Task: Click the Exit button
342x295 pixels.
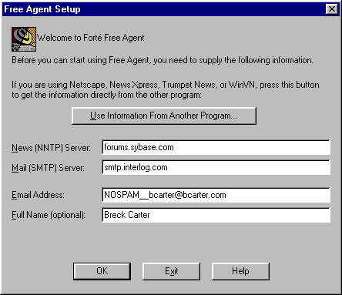Action: coord(171,271)
